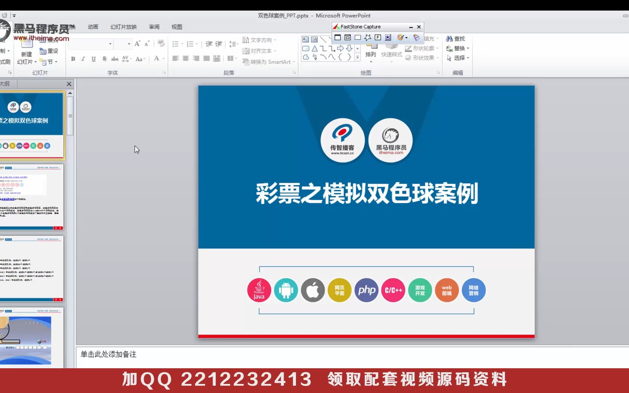Viewport: 629px width, 393px height.
Task: Toggle text shadow formatting
Action: point(104,59)
